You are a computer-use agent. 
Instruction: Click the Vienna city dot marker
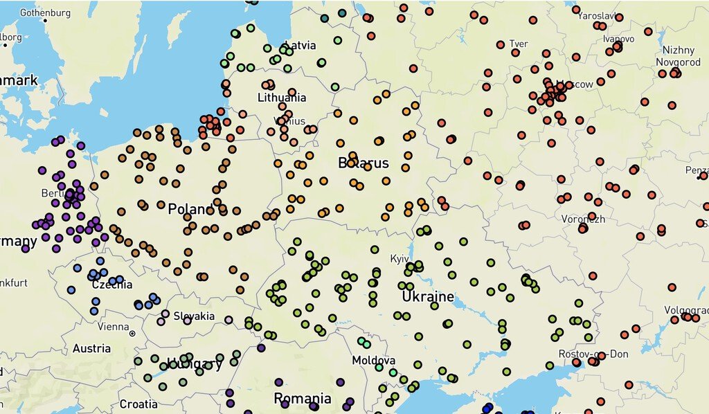point(132,334)
